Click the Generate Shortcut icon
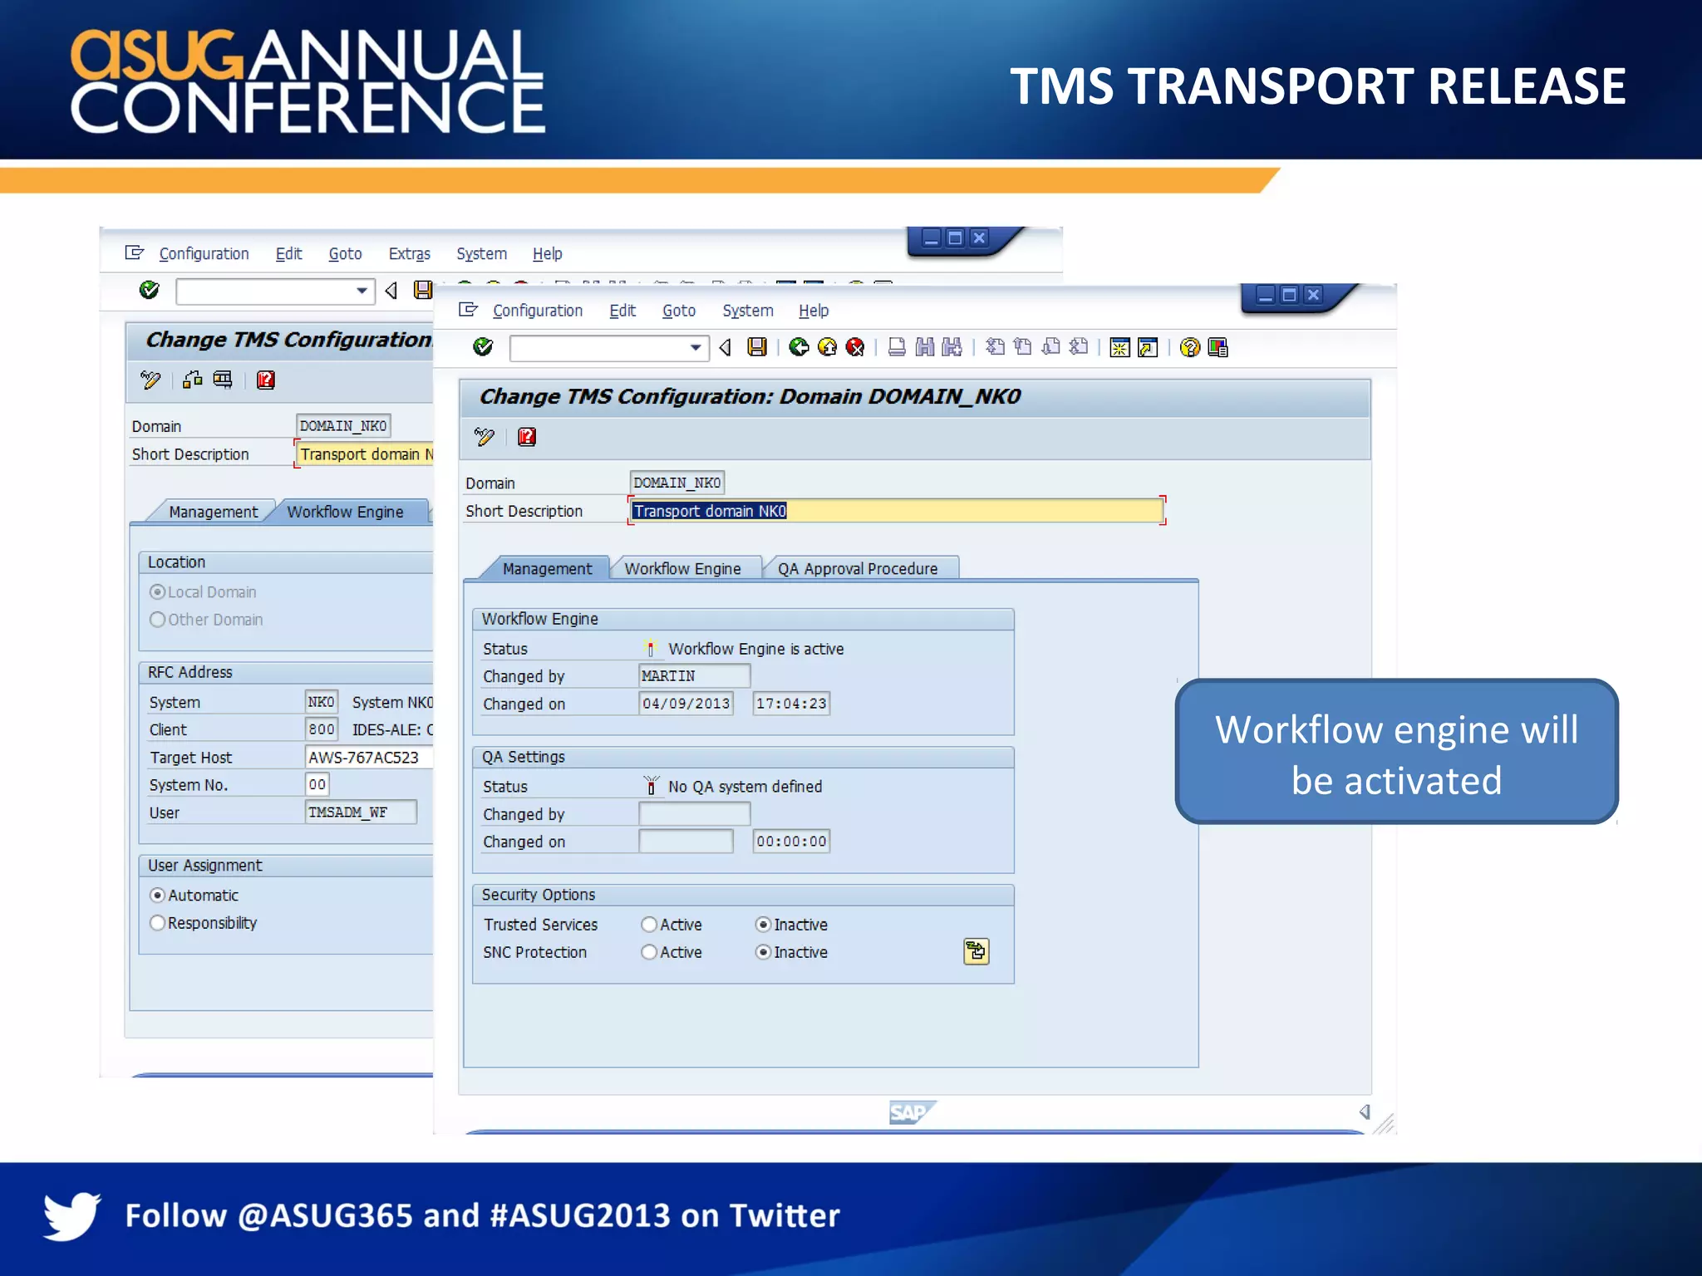1702x1276 pixels. [1149, 347]
